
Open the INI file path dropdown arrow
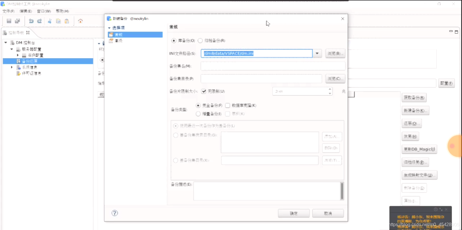pos(317,53)
